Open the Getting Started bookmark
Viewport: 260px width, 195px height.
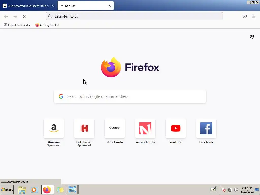[47, 25]
